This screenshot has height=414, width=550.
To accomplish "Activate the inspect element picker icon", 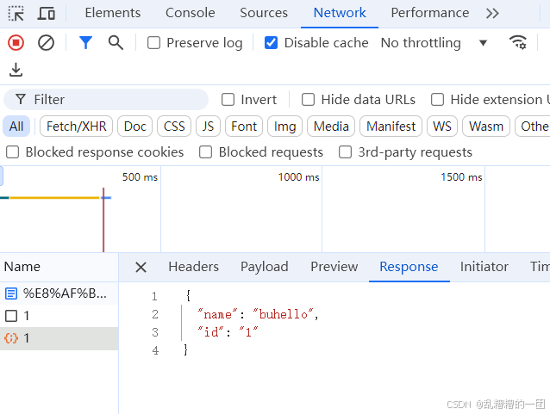I will (x=16, y=13).
